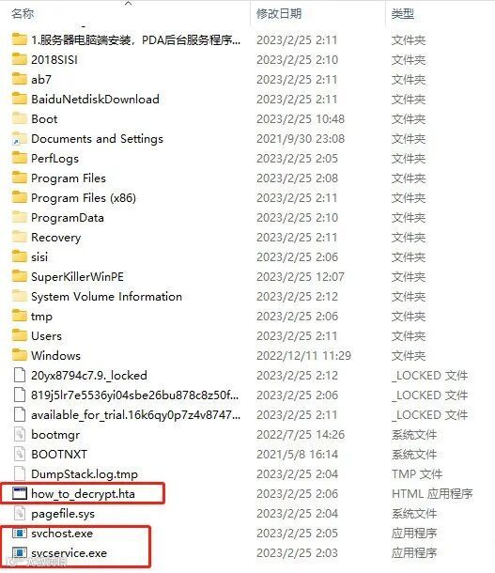The height and width of the screenshot is (573, 495).
Task: Sort by the 修改日期 column header
Action: tap(279, 14)
